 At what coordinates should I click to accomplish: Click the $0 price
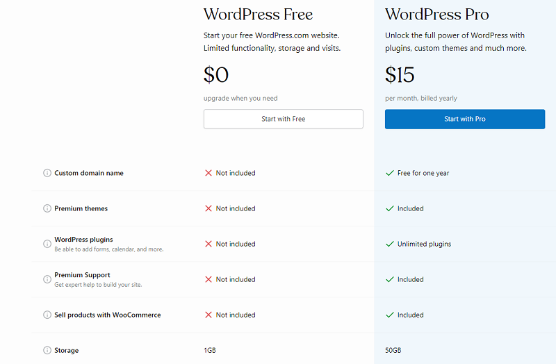216,75
